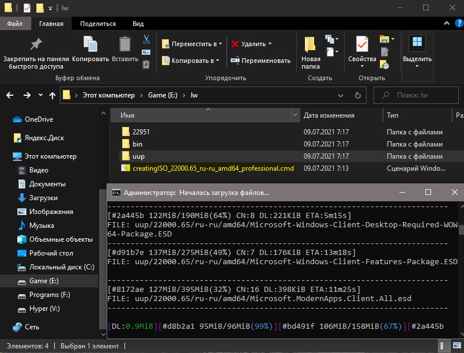Click Game (E:) in the address bar
Viewport: 464px width, 353px height.
(x=163, y=95)
